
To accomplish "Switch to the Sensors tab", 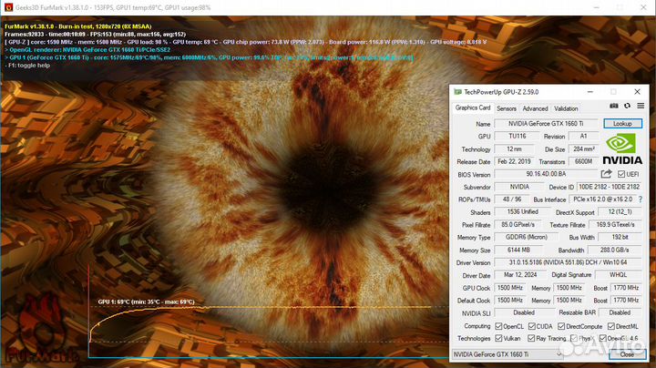I will (507, 108).
